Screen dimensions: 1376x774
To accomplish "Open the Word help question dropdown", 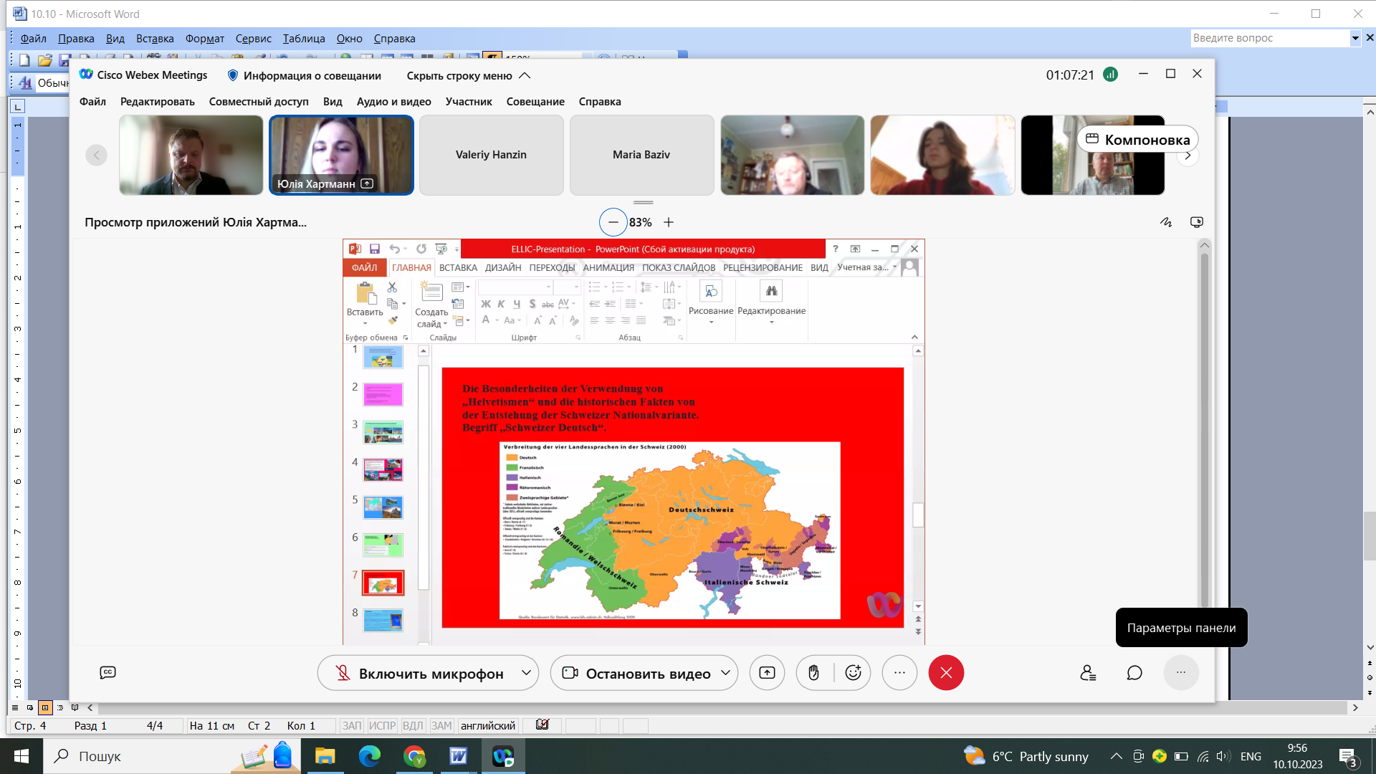I will (1354, 38).
